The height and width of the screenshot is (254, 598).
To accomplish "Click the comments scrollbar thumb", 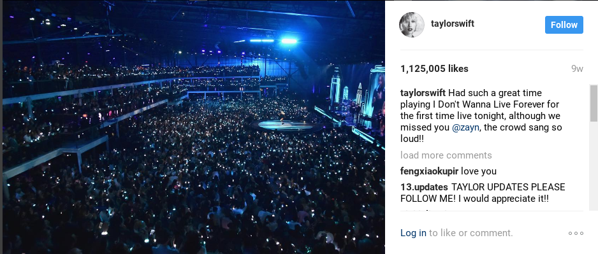I will (x=594, y=104).
